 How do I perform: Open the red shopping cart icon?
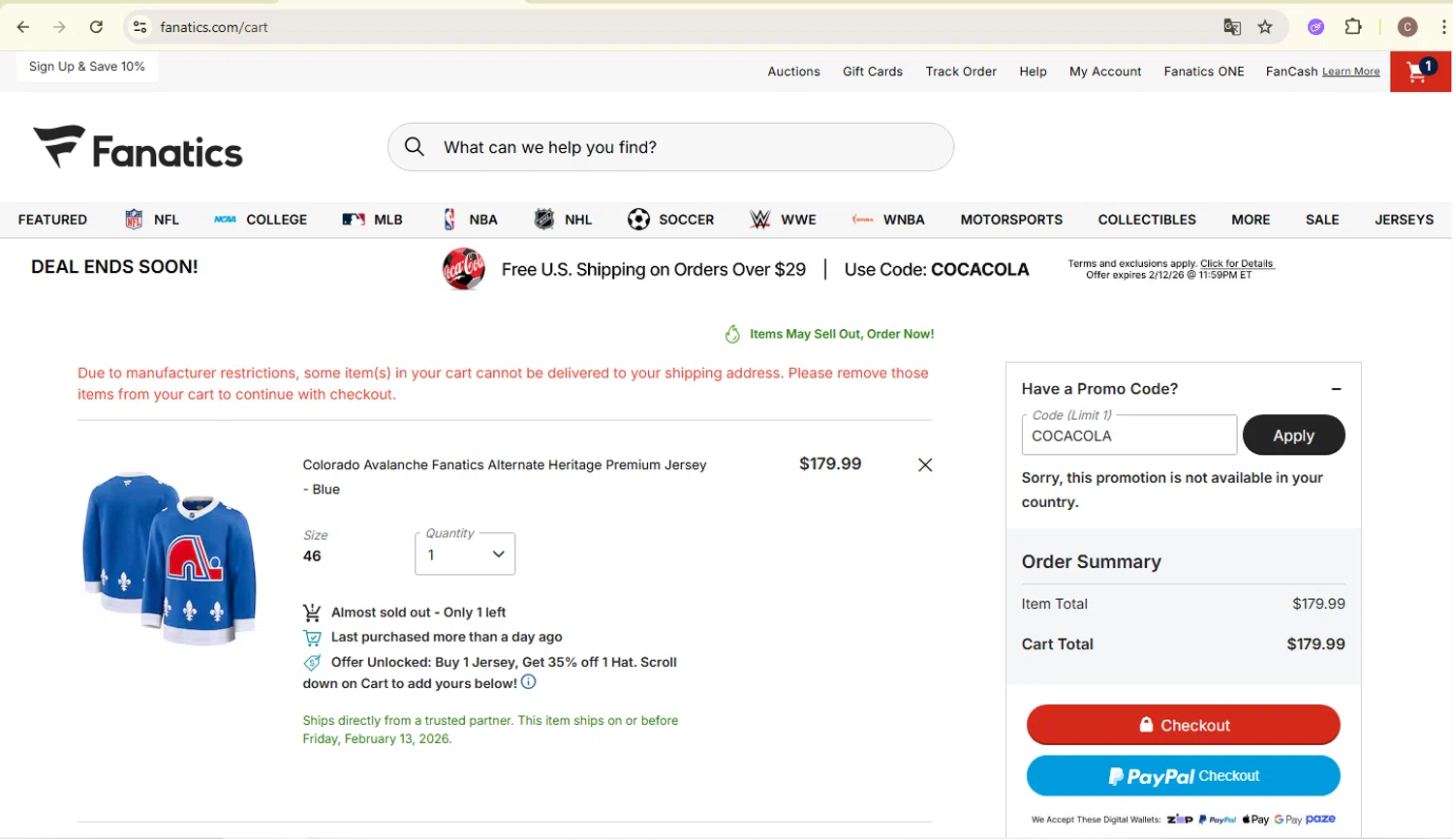[x=1420, y=72]
